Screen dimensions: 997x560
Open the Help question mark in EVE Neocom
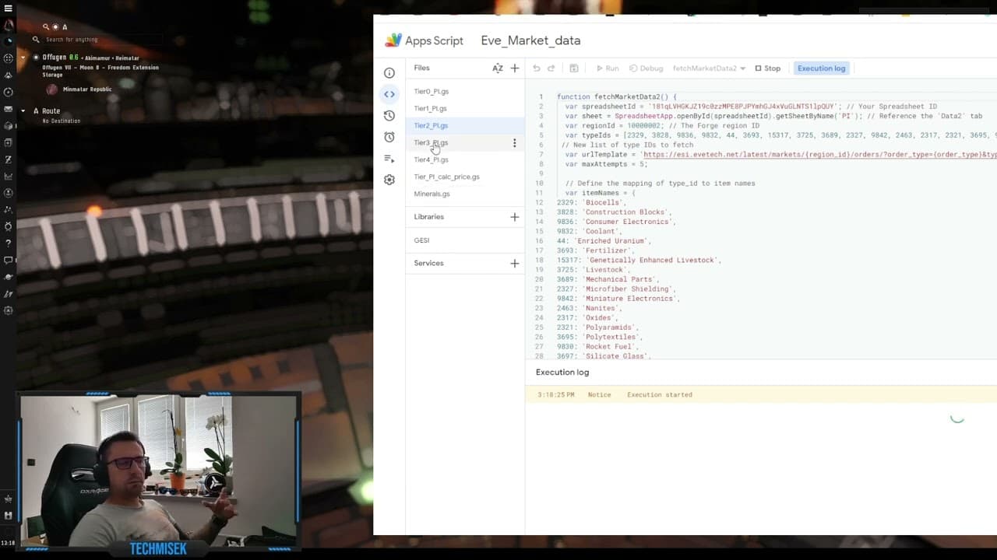pos(9,243)
